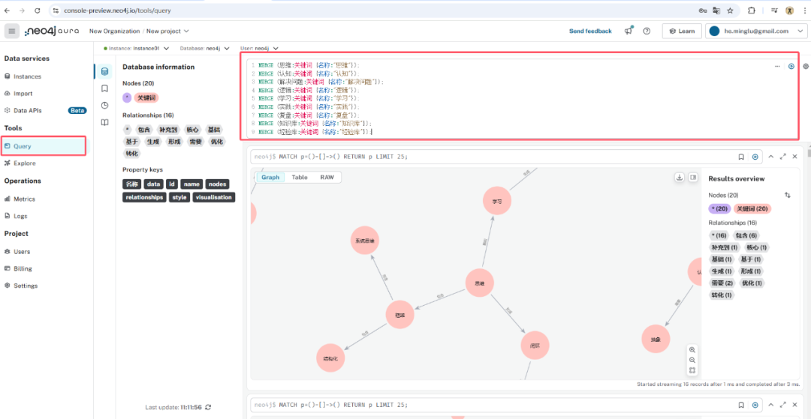This screenshot has width=811, height=419.
Task: Collapse the first result frame
Action: point(770,157)
